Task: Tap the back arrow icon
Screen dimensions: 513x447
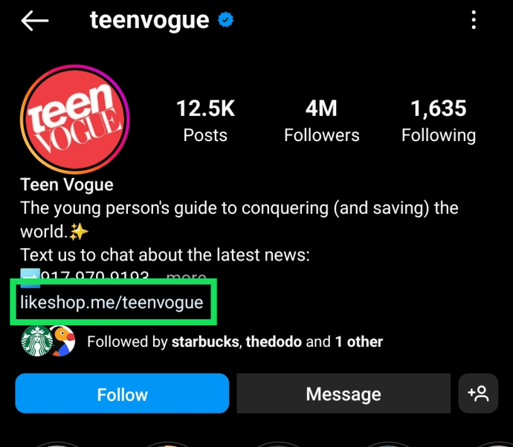Action: (x=35, y=20)
